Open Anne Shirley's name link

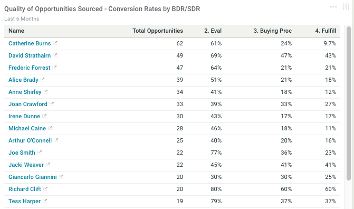point(25,92)
